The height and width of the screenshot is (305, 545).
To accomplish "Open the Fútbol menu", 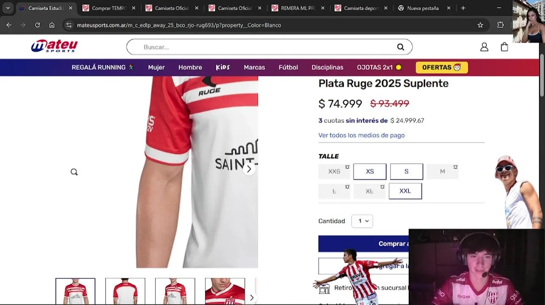I will tap(288, 67).
